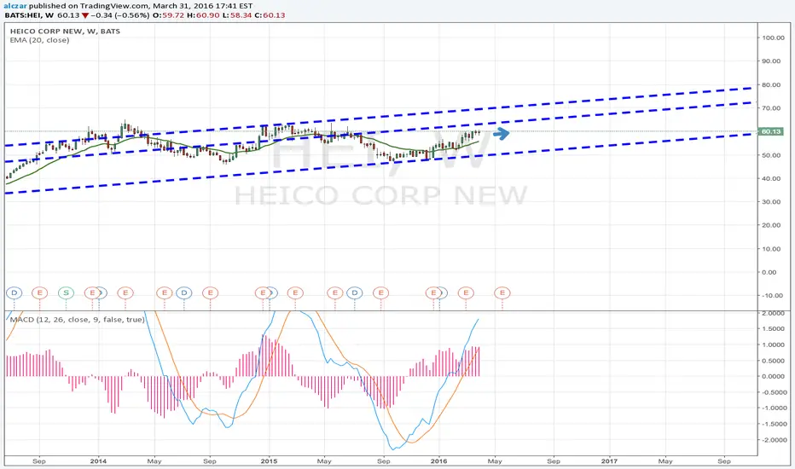
Task: Click the BATS:HEI, W symbol text
Action: pyautogui.click(x=29, y=15)
